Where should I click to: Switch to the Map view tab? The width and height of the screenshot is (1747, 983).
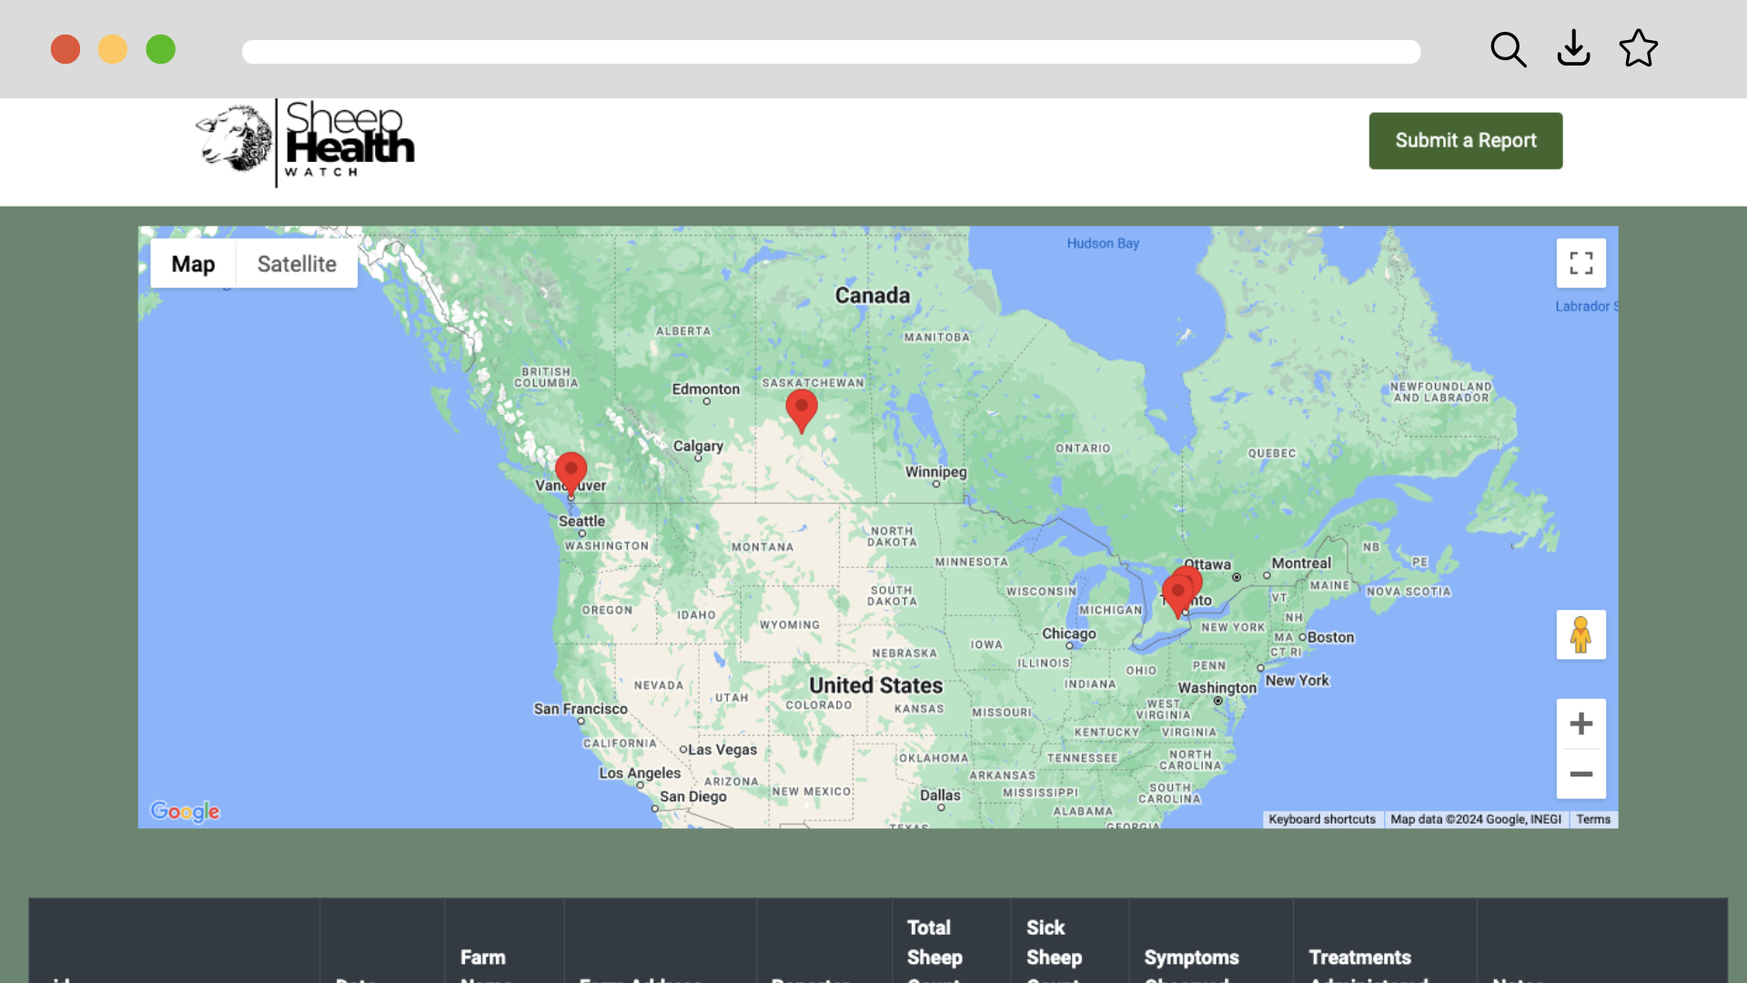(x=193, y=264)
